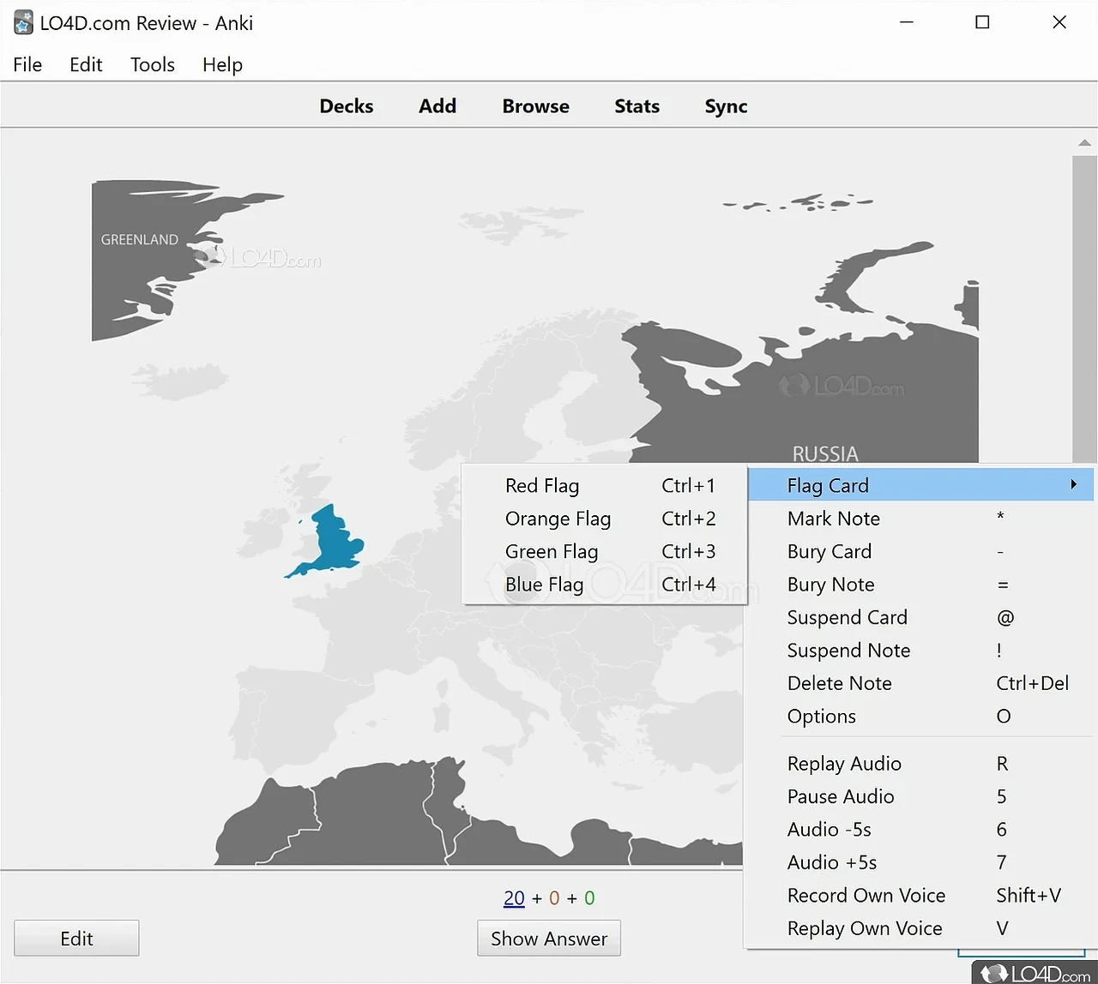Open the card Browse window
Image resolution: width=1098 pixels, height=984 pixels.
click(536, 106)
